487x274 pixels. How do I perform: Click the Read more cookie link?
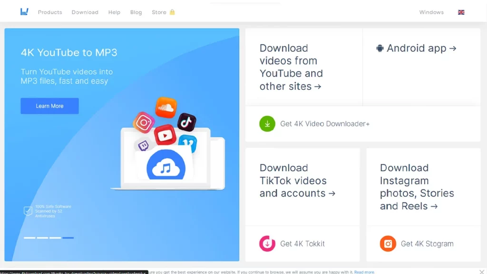click(x=364, y=272)
